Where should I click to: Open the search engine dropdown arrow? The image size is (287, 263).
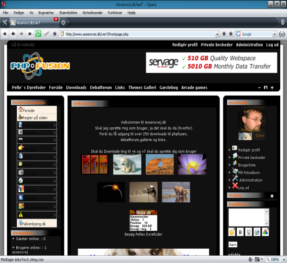click(275, 34)
